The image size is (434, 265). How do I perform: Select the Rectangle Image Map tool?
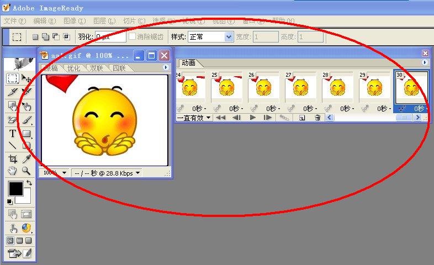13,106
